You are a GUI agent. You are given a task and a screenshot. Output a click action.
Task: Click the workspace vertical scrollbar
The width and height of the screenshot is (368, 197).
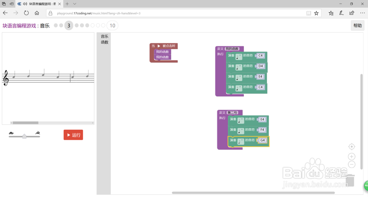pos(361,122)
